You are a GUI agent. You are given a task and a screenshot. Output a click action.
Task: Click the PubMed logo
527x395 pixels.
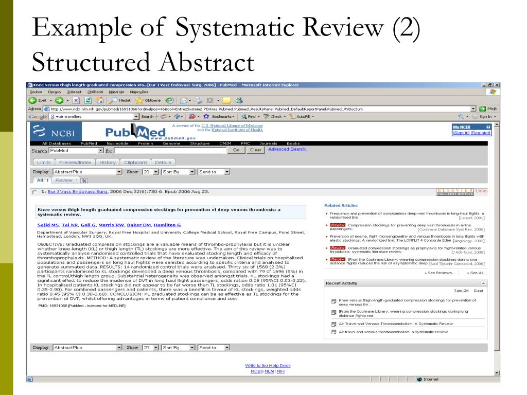135,132
